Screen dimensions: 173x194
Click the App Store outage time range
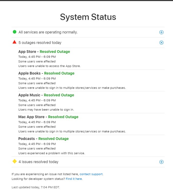[37, 57]
